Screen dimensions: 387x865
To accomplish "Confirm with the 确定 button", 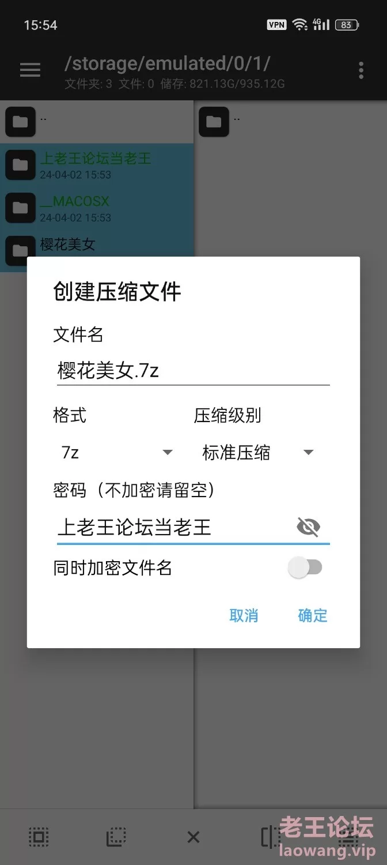I will pyautogui.click(x=313, y=615).
